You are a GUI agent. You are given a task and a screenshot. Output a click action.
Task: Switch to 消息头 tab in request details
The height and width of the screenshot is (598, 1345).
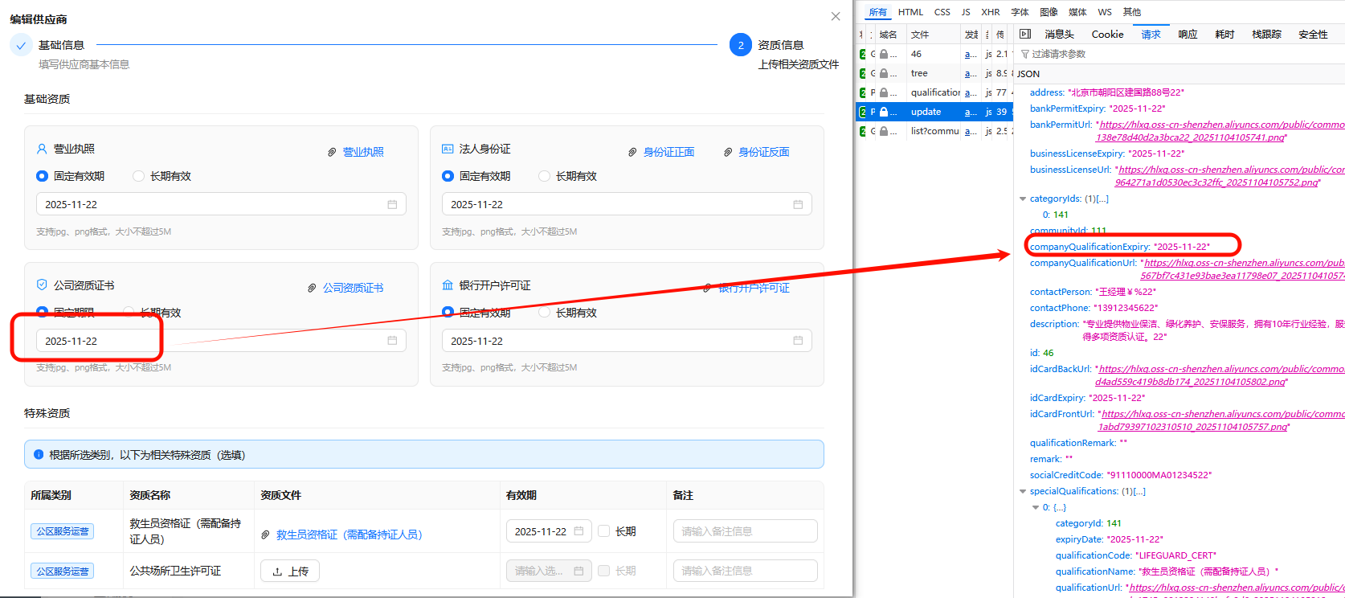pos(1059,35)
